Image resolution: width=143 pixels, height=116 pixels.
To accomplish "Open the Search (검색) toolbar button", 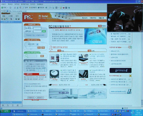I will coord(25,8).
